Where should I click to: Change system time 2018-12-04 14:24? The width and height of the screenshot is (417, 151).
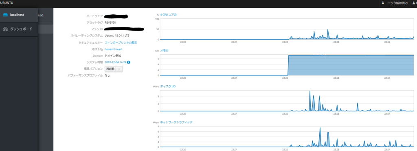[115, 62]
